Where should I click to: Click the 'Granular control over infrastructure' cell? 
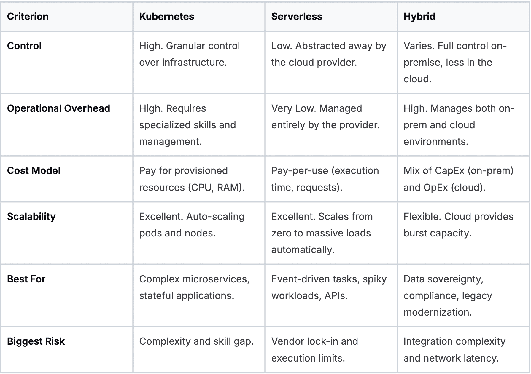click(x=189, y=54)
